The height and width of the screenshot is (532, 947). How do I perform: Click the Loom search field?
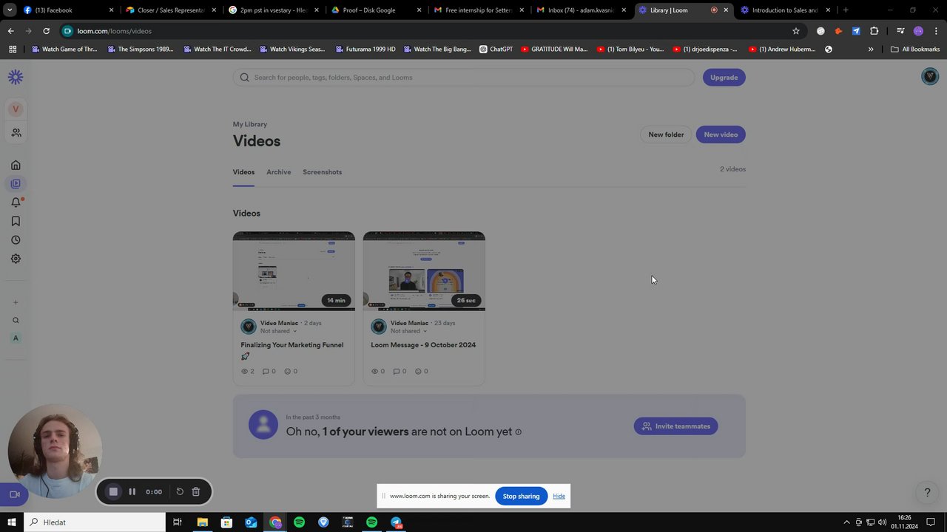464,78
